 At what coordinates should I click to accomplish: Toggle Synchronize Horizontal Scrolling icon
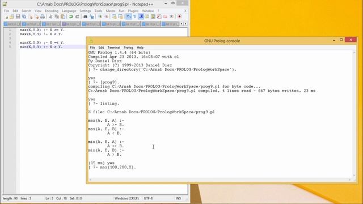click(x=120, y=16)
